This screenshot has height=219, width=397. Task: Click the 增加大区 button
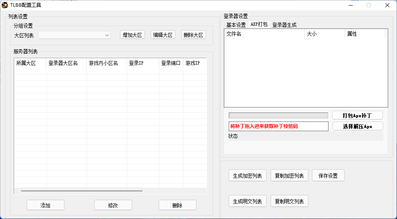(x=132, y=35)
